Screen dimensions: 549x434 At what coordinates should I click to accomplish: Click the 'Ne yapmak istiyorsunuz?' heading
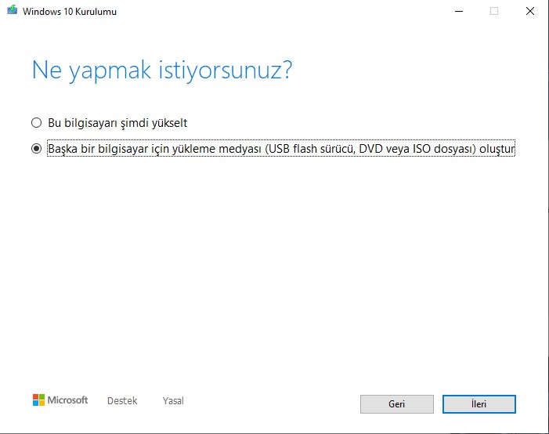point(162,70)
